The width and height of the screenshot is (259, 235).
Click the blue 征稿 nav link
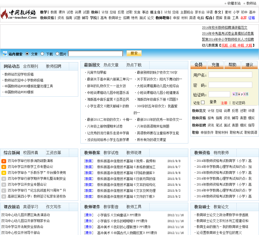pos(251,18)
